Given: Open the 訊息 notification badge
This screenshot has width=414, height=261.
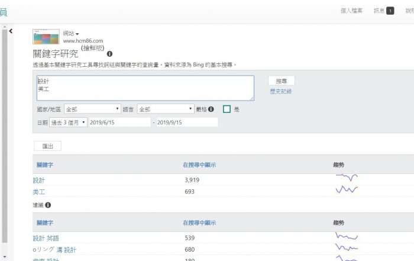Looking at the screenshot, I should (x=390, y=11).
